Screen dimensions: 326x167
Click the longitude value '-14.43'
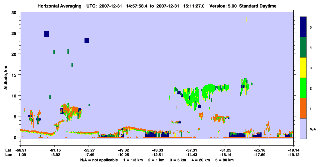(x=191, y=155)
